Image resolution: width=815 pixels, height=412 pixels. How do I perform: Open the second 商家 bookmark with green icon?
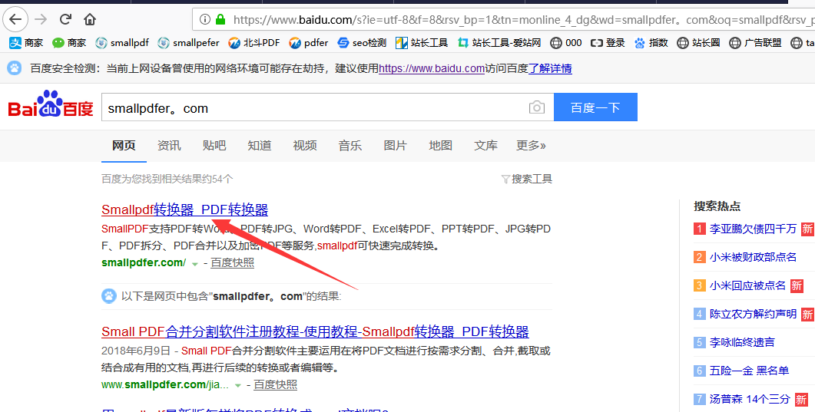(x=68, y=43)
